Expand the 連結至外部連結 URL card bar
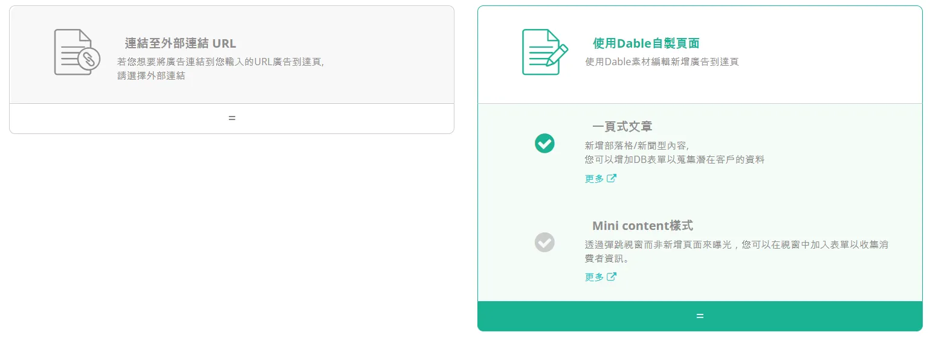The image size is (930, 341). pos(231,118)
